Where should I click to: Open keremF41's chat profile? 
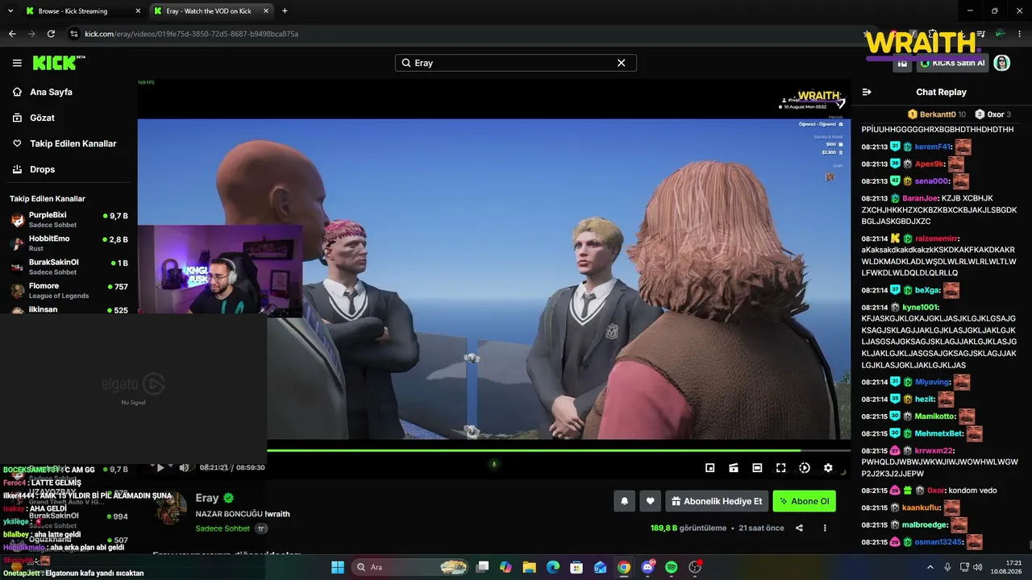tap(933, 147)
